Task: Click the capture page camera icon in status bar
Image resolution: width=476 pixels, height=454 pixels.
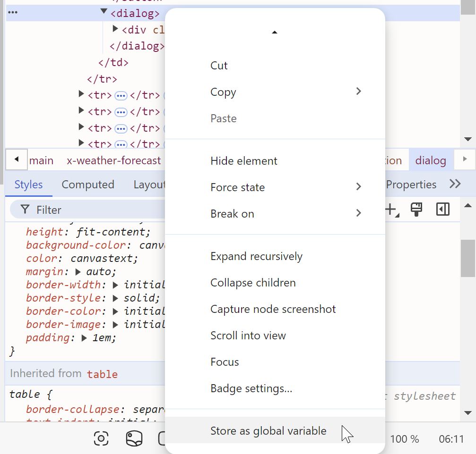Action: pyautogui.click(x=101, y=438)
